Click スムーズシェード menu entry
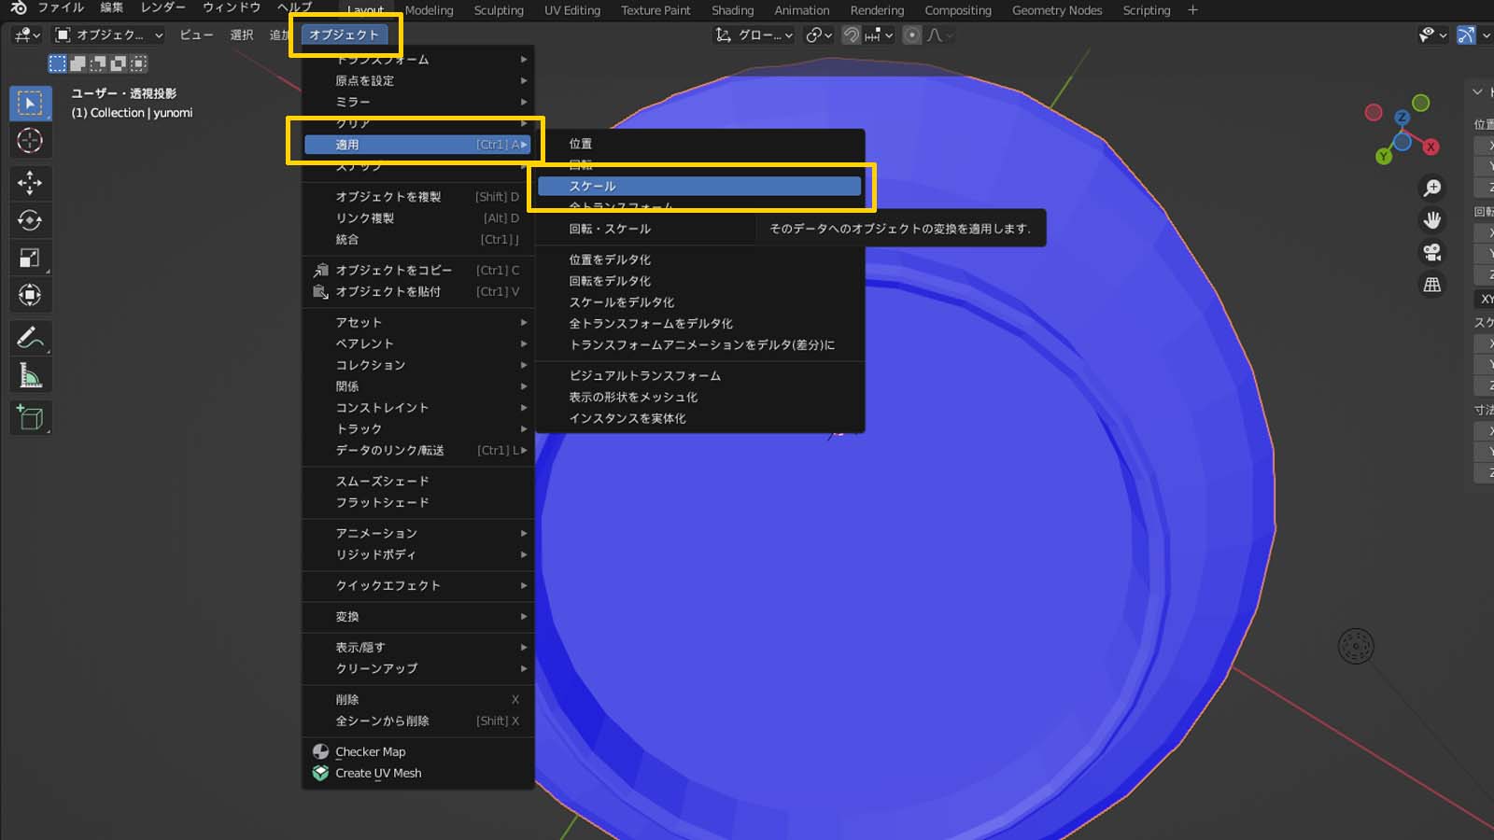The image size is (1494, 840). pyautogui.click(x=383, y=481)
